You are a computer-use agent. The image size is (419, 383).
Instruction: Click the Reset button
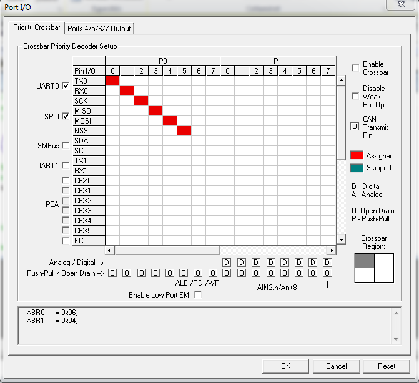[x=387, y=366]
